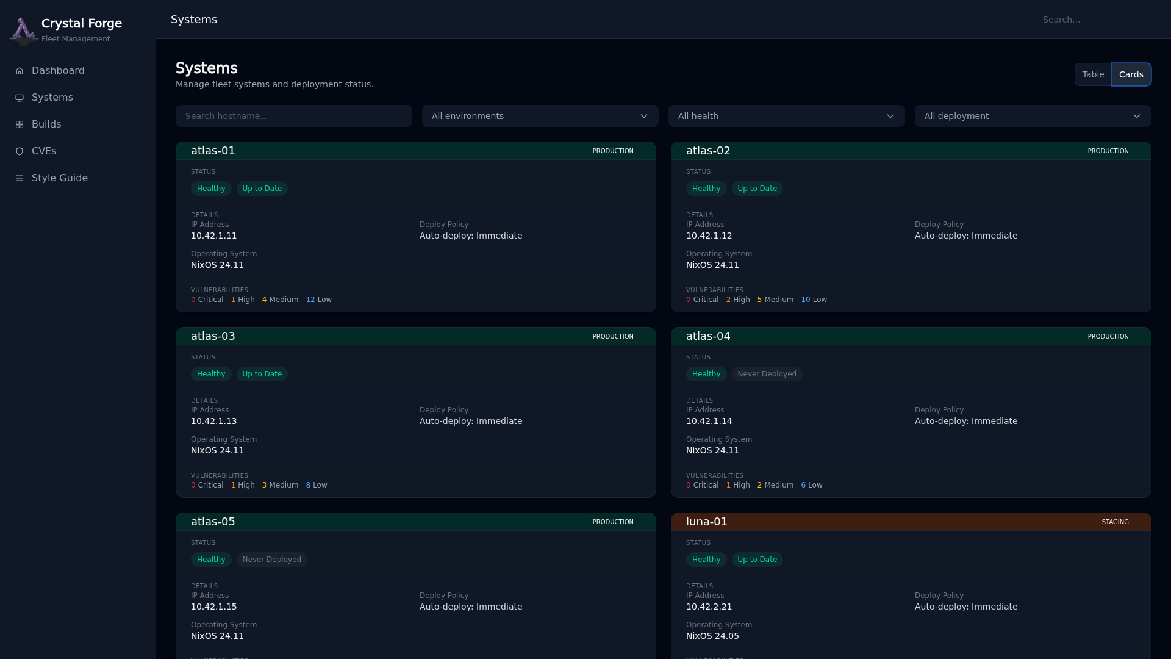Click the Systems monitor icon in sidebar
Viewport: 1171px width, 659px height.
pos(20,98)
